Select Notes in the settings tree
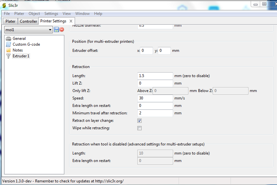Image resolution: width=277 pixels, height=185 pixels. tap(18, 50)
